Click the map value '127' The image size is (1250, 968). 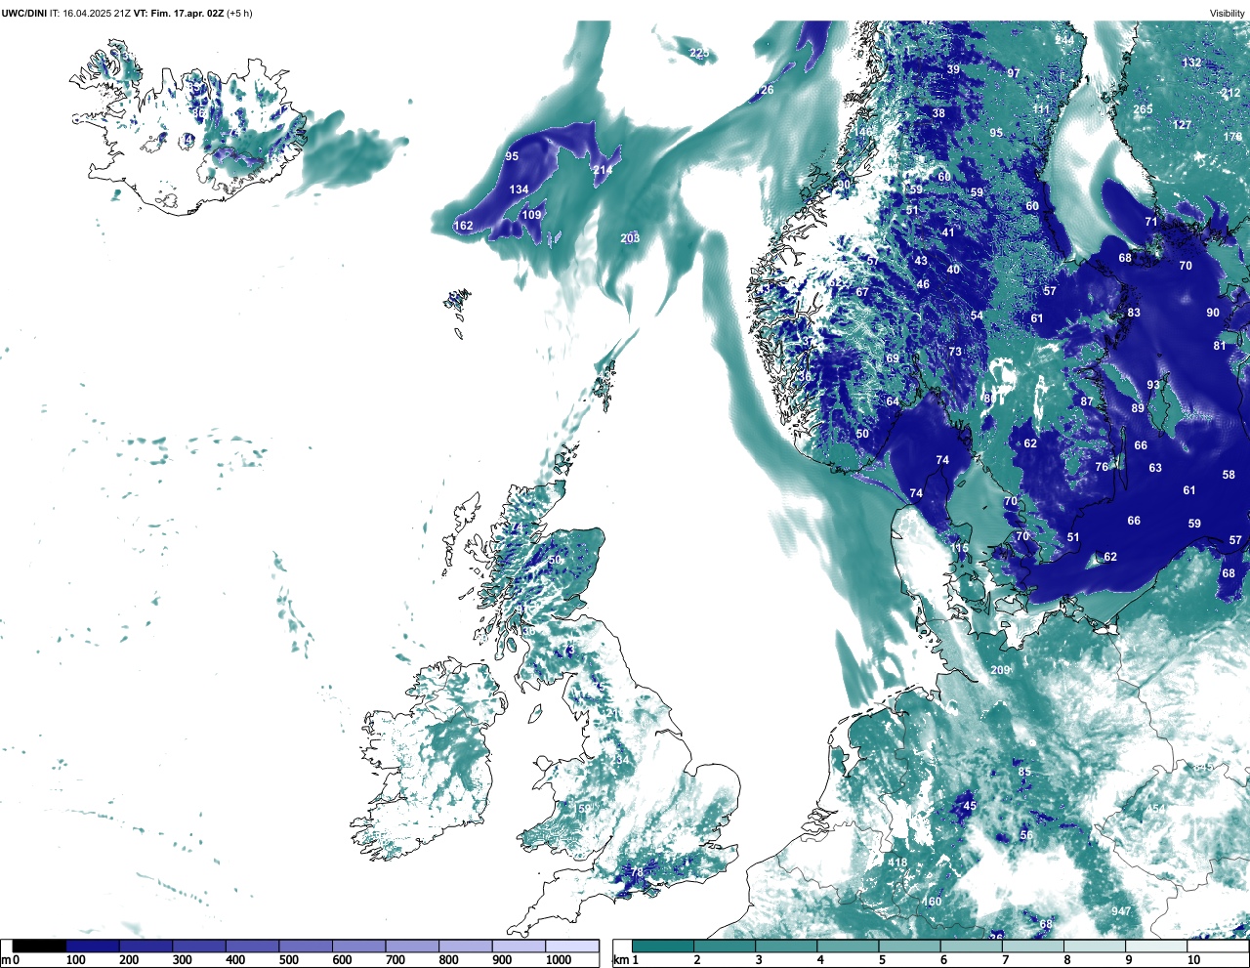tap(1182, 125)
